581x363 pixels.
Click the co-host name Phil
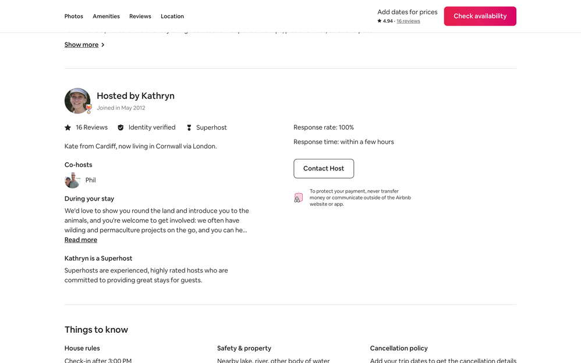(91, 180)
